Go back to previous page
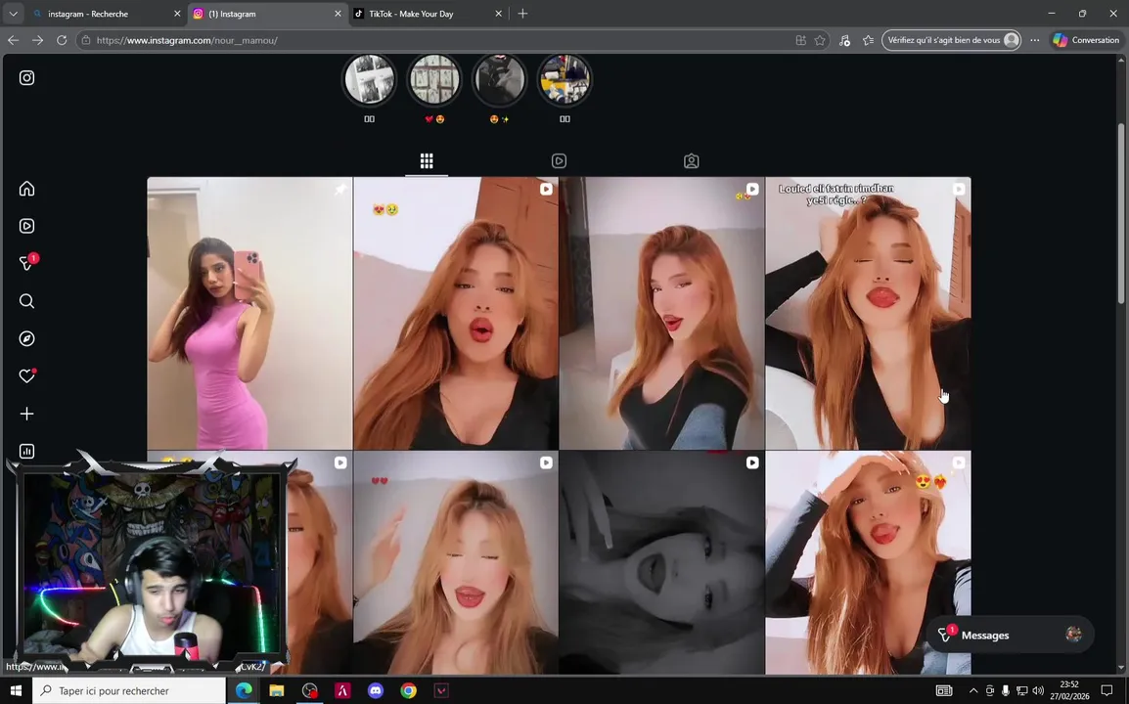 click(x=13, y=40)
